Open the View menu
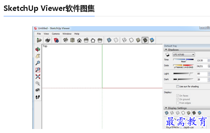The image size is (210, 133). point(46,34)
